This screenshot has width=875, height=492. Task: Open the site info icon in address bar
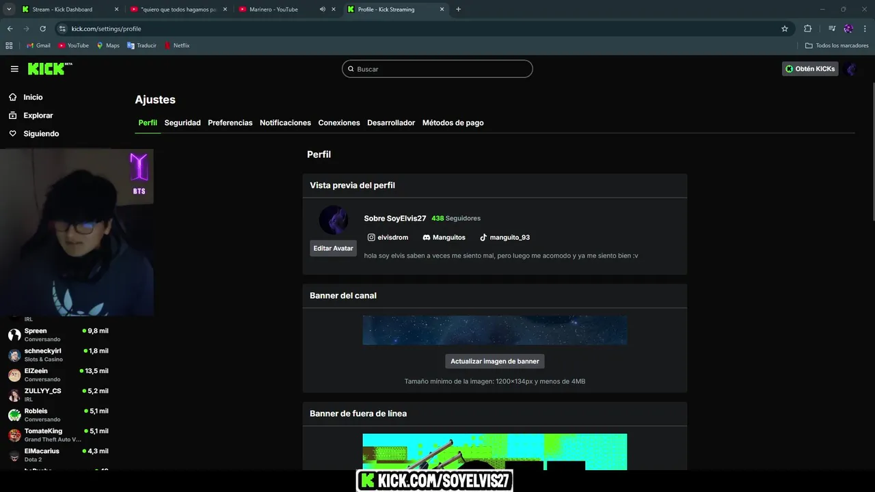(62, 29)
